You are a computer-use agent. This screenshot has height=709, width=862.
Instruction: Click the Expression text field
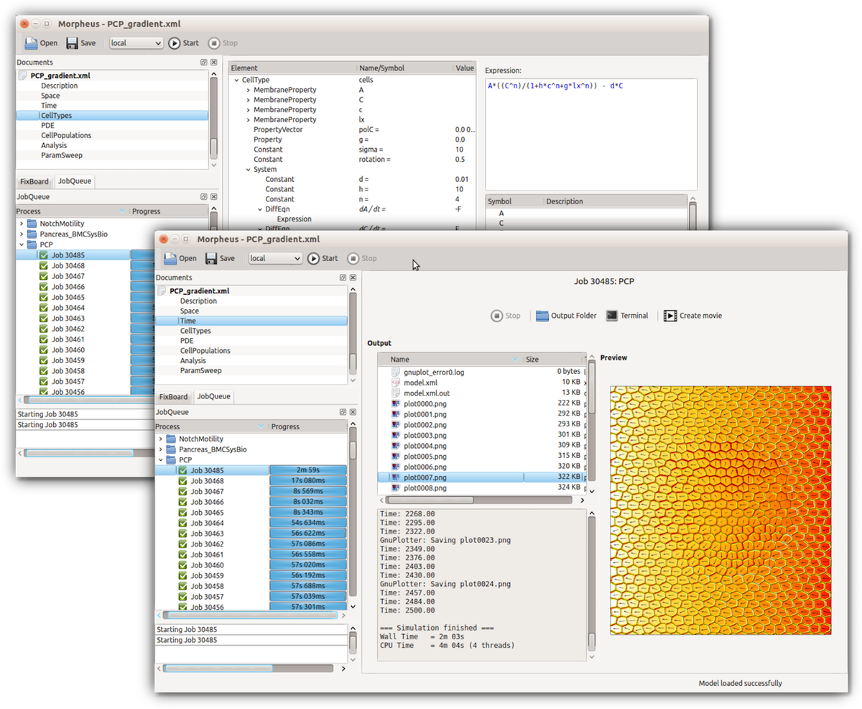(590, 134)
